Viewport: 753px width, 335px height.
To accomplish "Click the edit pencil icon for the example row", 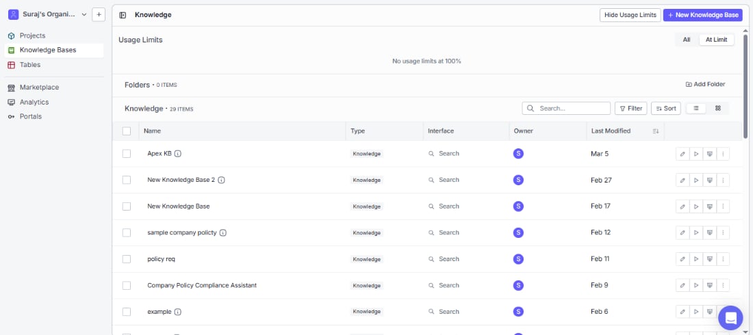I will point(682,312).
